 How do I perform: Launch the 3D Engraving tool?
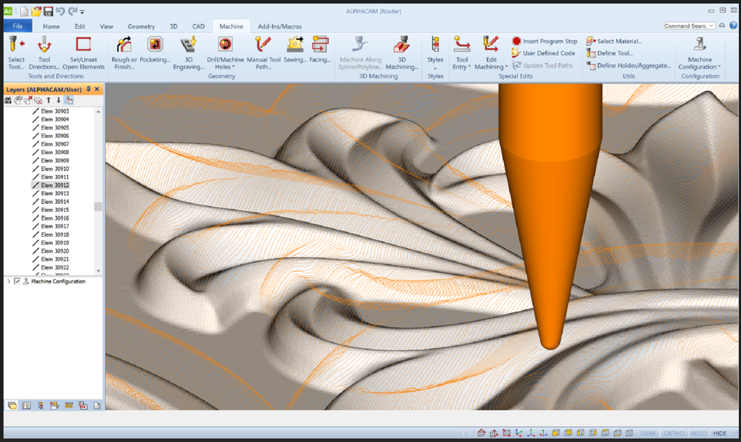pyautogui.click(x=189, y=46)
